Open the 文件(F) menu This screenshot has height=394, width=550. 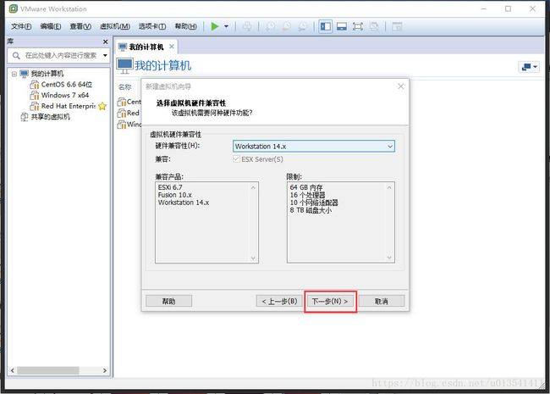pos(21,26)
